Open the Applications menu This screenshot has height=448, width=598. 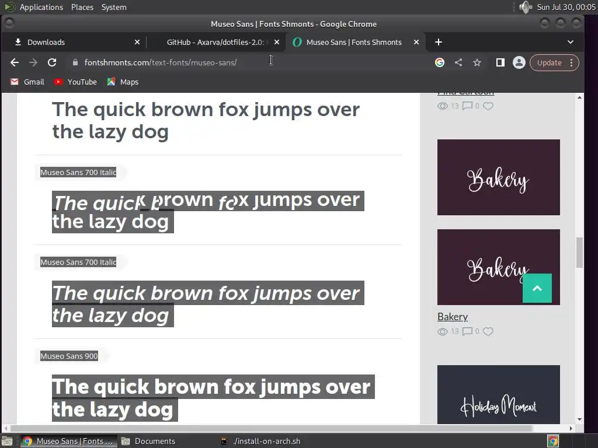click(41, 7)
